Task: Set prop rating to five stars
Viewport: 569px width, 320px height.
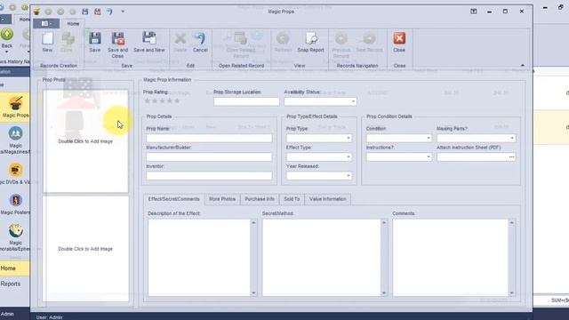Action: point(177,100)
